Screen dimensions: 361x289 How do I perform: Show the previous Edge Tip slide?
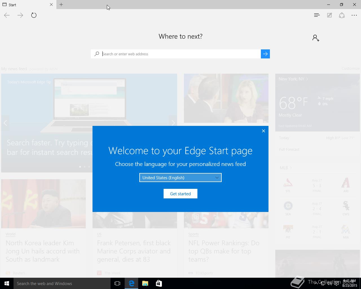5,123
